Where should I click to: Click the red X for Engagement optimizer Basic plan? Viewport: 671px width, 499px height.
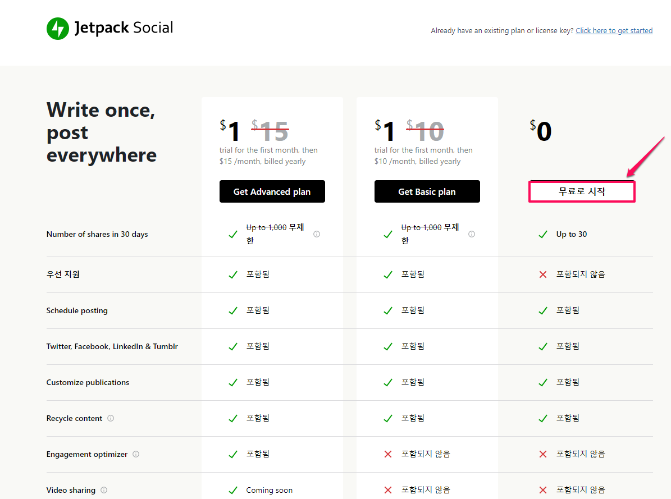[x=387, y=454]
